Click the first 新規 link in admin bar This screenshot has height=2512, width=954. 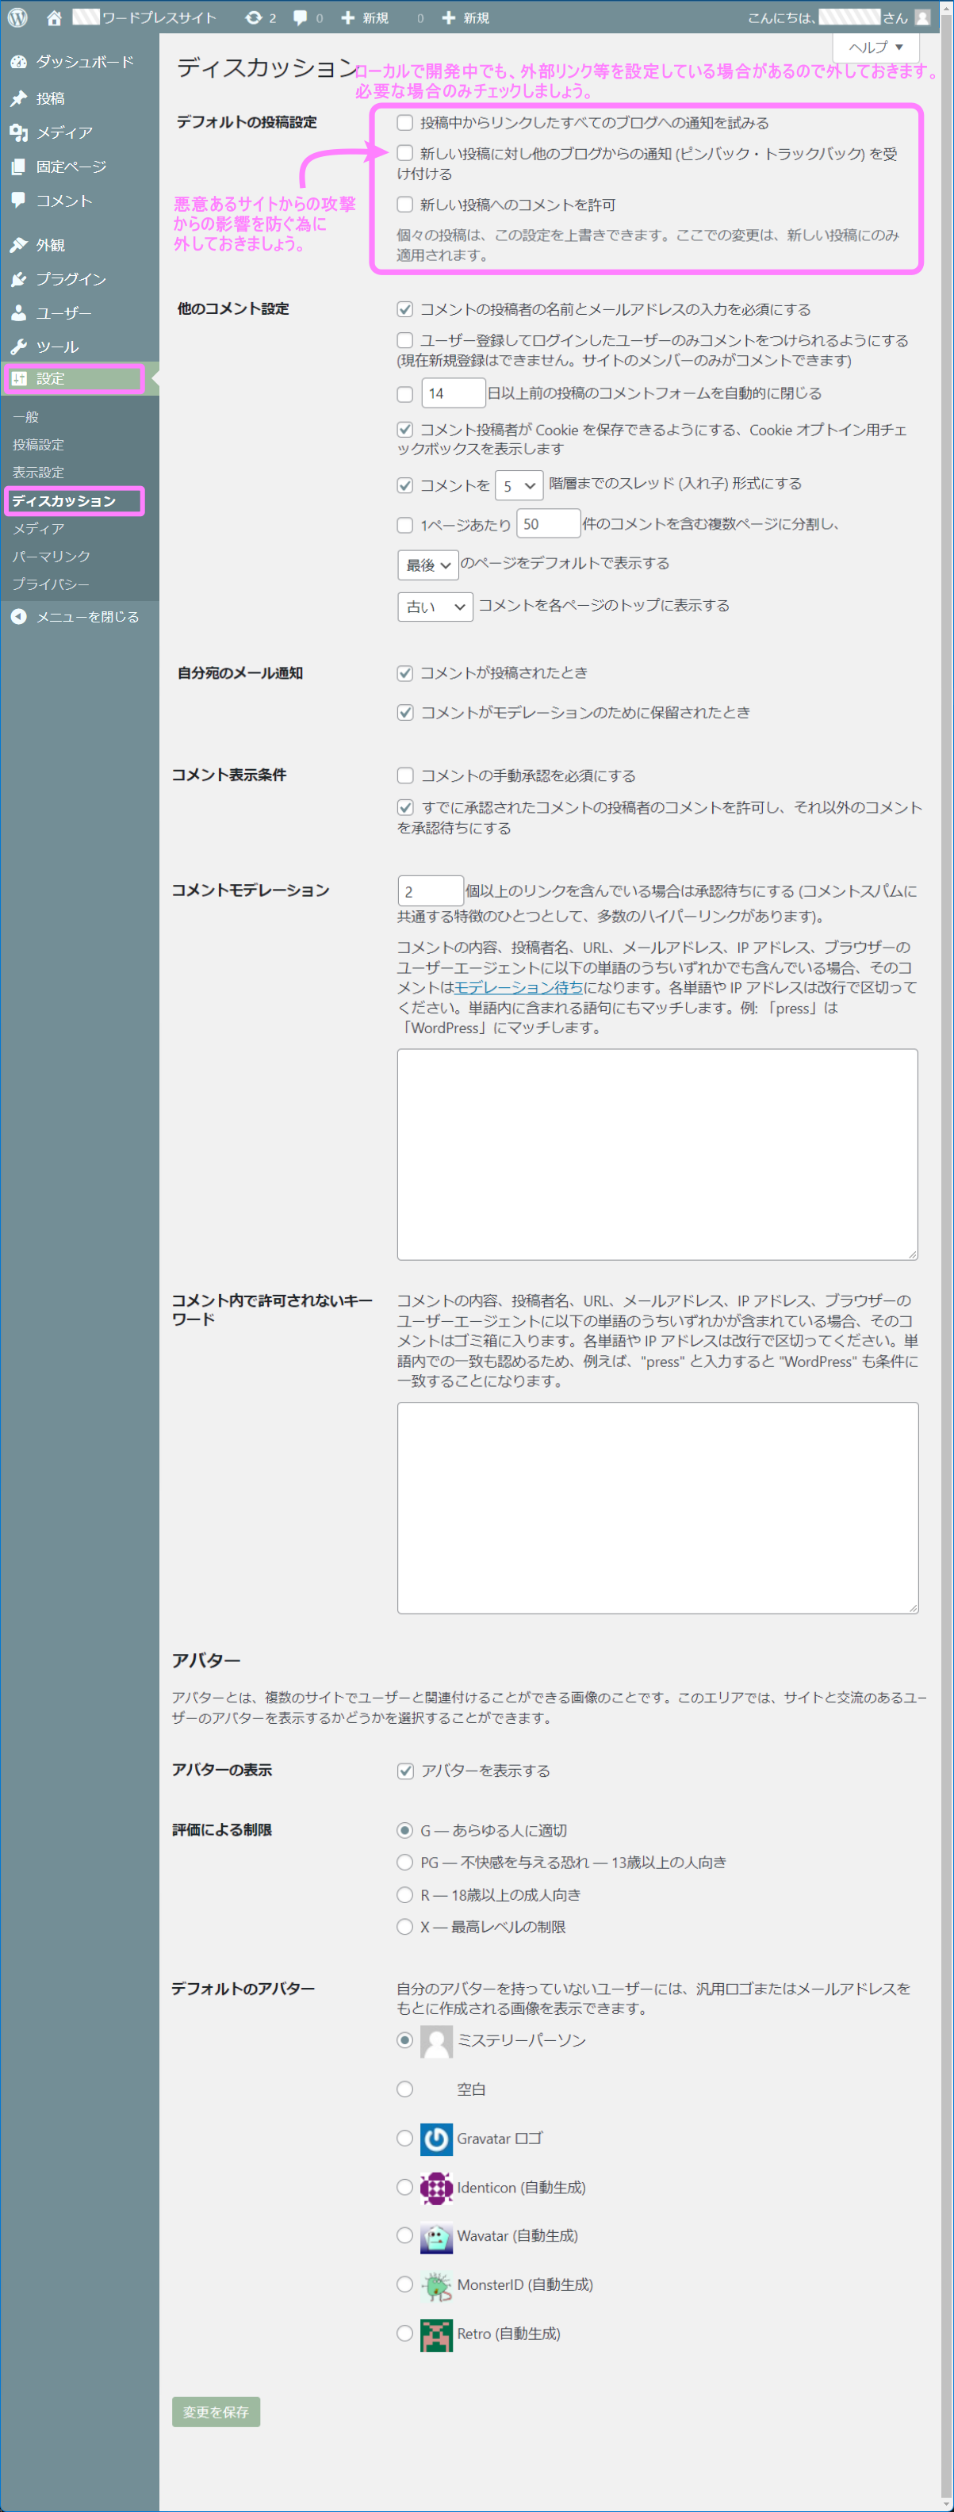(365, 17)
